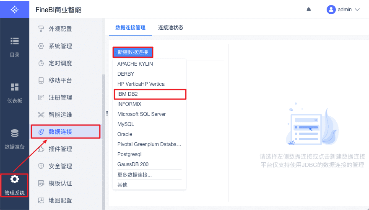The height and width of the screenshot is (210, 369).
Task: Select the 数据连接管理 tab
Action: point(130,28)
